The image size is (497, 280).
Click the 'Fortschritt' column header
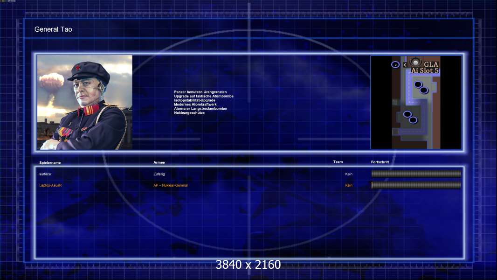point(380,162)
